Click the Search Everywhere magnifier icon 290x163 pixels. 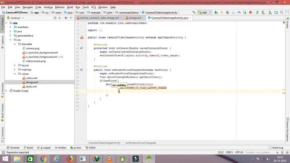click(281, 12)
